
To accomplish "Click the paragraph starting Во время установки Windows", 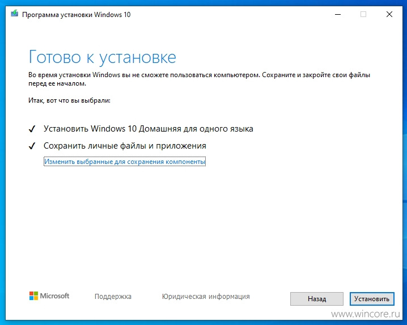I will pyautogui.click(x=199, y=79).
